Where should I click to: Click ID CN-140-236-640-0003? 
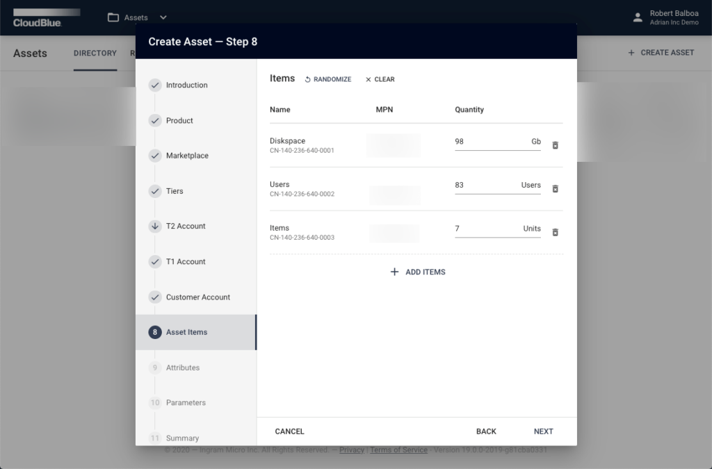tap(302, 237)
